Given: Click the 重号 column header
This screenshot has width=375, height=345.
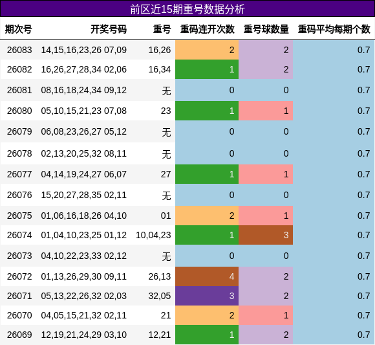Looking at the screenshot, I should [162, 29].
